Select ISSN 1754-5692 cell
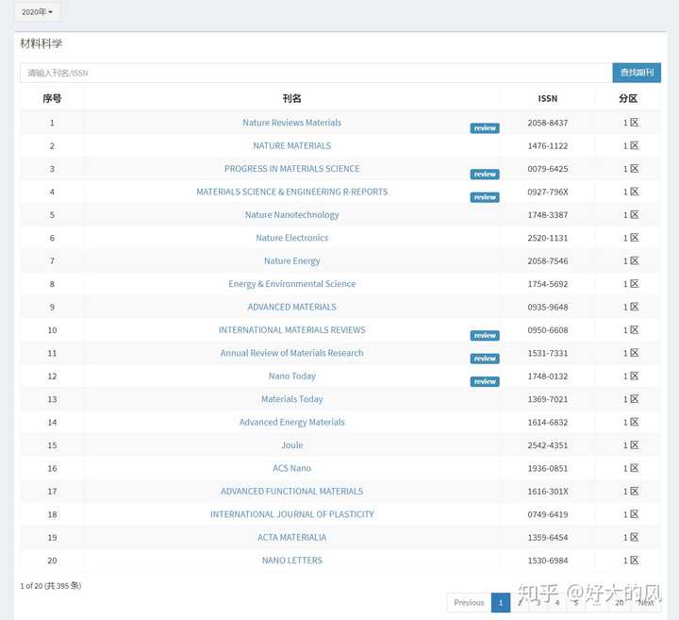 coord(547,284)
